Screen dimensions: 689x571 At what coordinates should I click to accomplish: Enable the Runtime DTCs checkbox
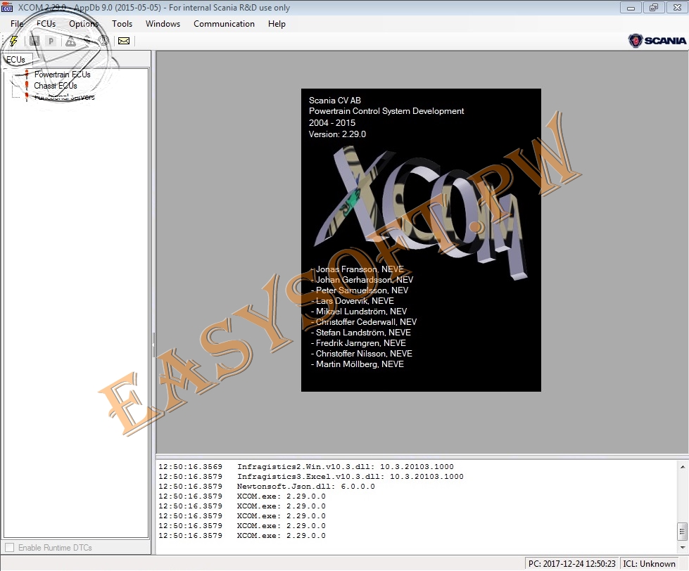(10, 547)
